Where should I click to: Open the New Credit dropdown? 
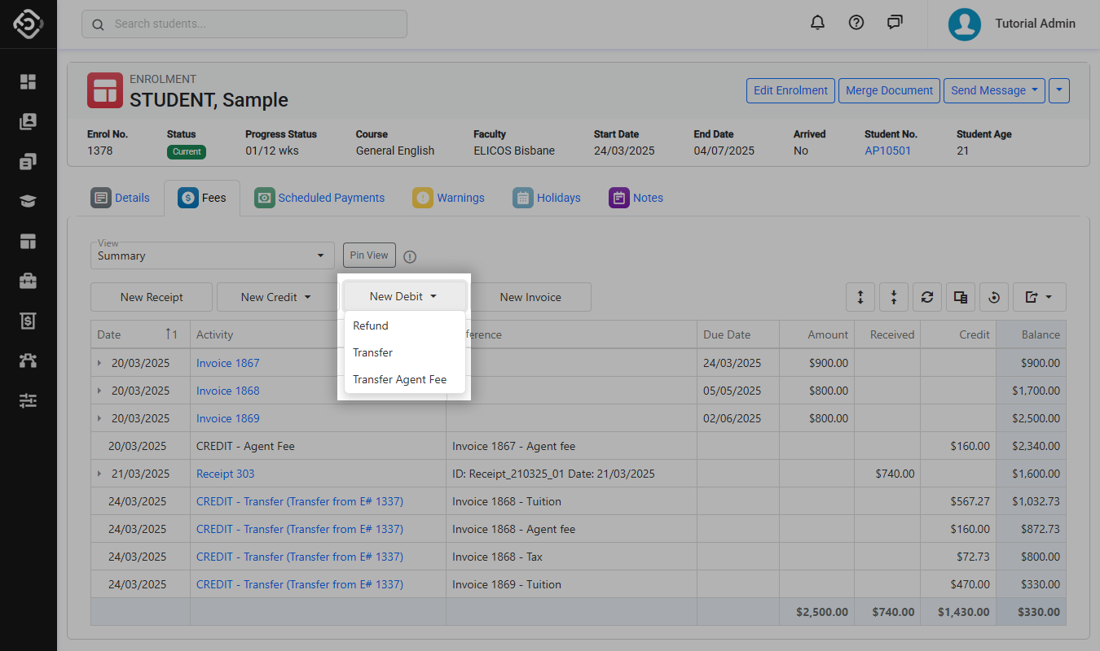(x=275, y=297)
